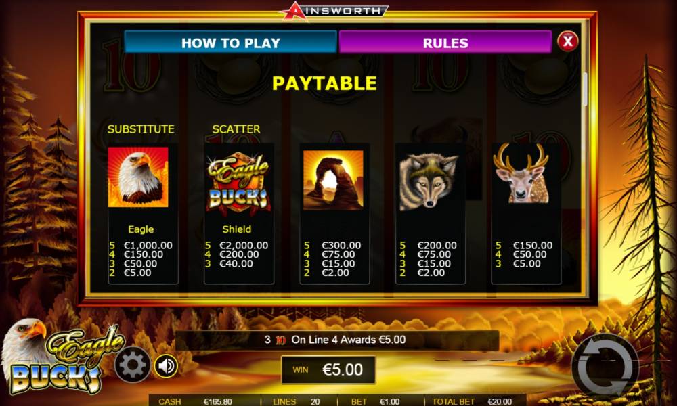Switch to the HOW TO PLAY tab

231,42
